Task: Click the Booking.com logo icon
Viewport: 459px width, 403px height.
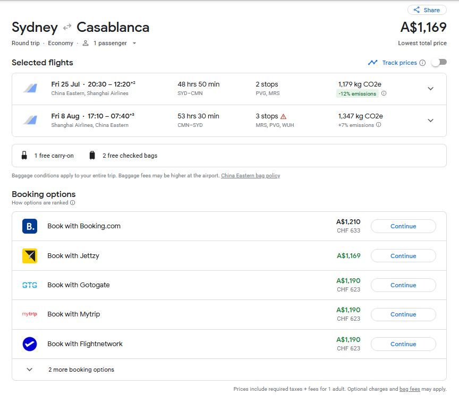Action: tap(30, 226)
